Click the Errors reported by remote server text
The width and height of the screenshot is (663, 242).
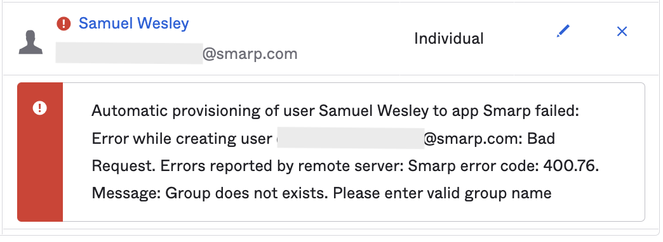click(x=281, y=167)
